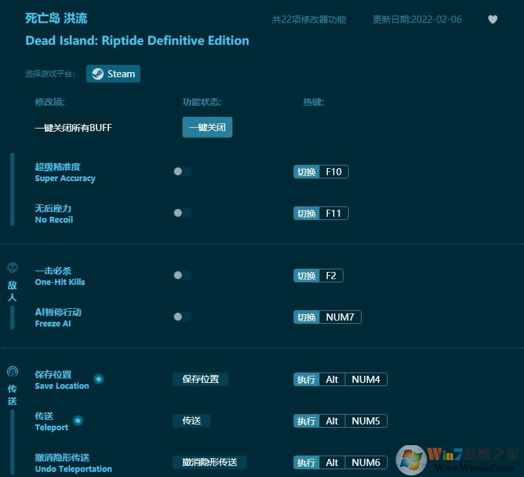This screenshot has height=477, width=524.
Task: Click the 撤消隐形传送 action button
Action: point(210,462)
